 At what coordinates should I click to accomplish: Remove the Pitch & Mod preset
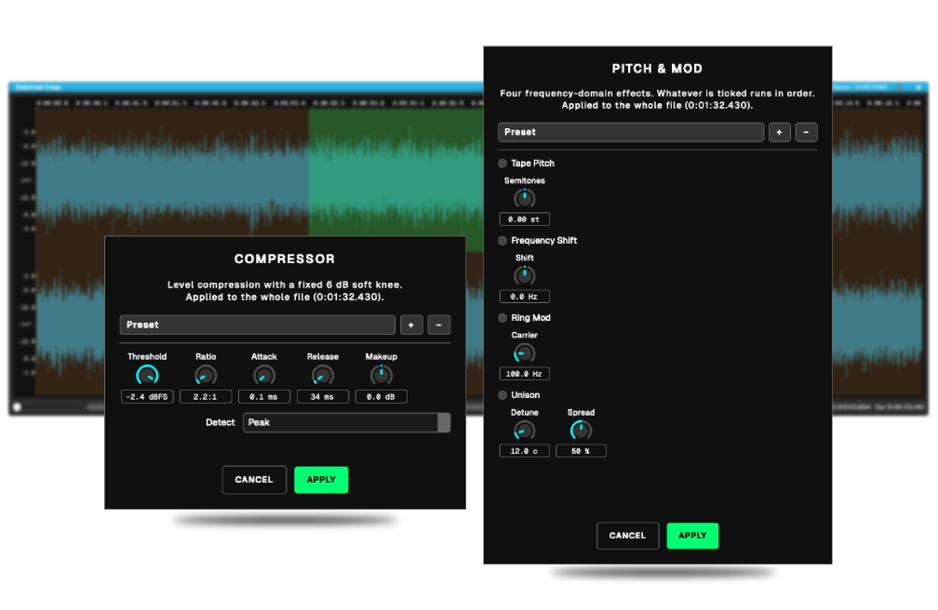807,132
